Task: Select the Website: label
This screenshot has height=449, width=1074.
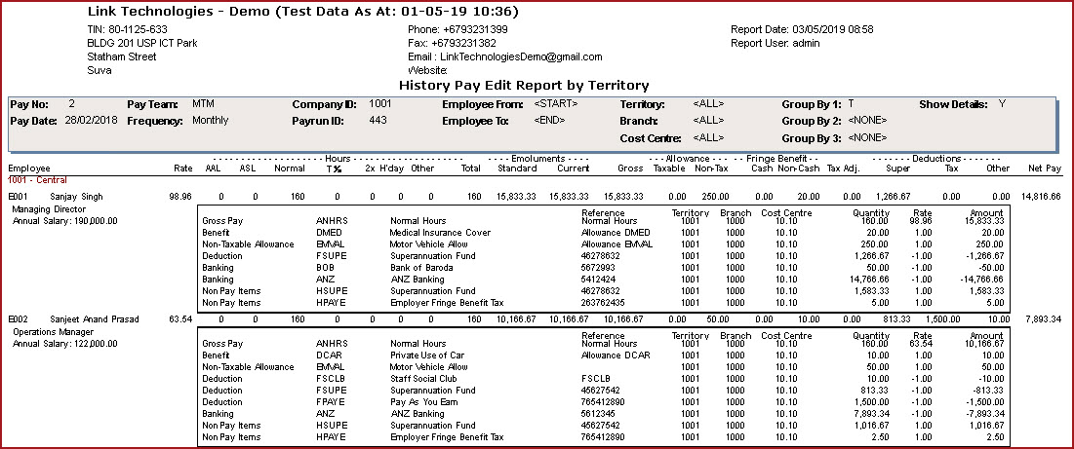Action: pos(427,70)
